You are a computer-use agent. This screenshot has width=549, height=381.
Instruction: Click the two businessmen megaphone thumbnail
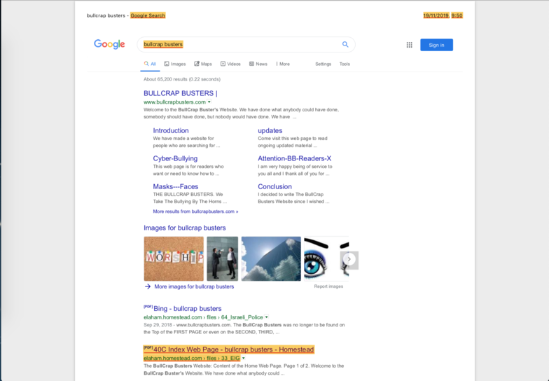pyautogui.click(x=223, y=259)
